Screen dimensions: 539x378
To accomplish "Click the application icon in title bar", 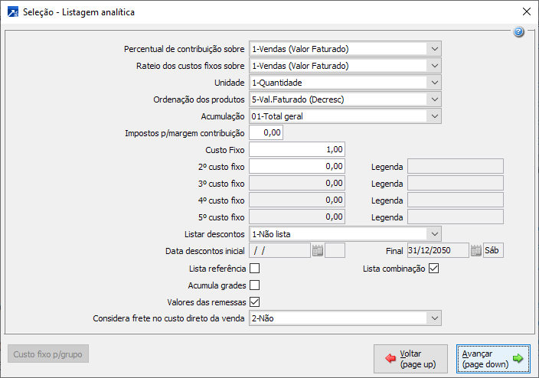I will [x=13, y=12].
